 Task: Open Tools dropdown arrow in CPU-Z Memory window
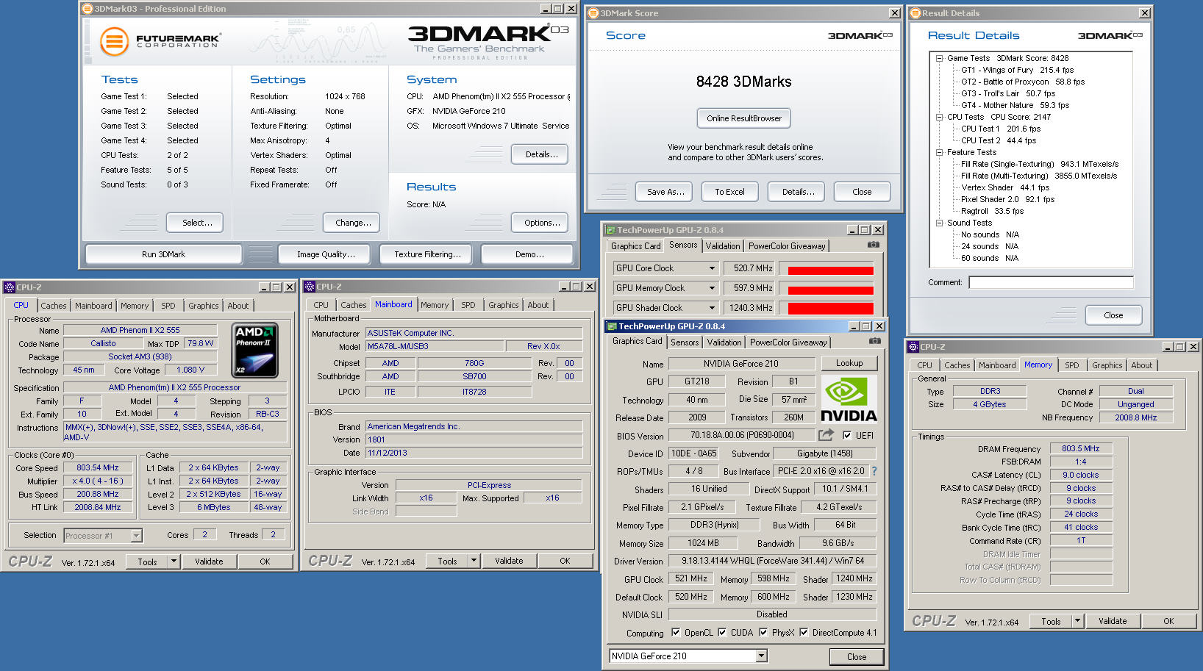1077,621
